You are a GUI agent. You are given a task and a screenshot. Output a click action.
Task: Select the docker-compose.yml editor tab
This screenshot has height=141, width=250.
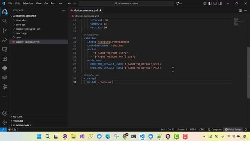86,11
